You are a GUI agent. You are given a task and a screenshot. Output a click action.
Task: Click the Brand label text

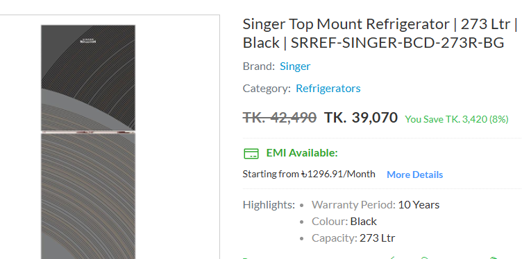point(259,66)
